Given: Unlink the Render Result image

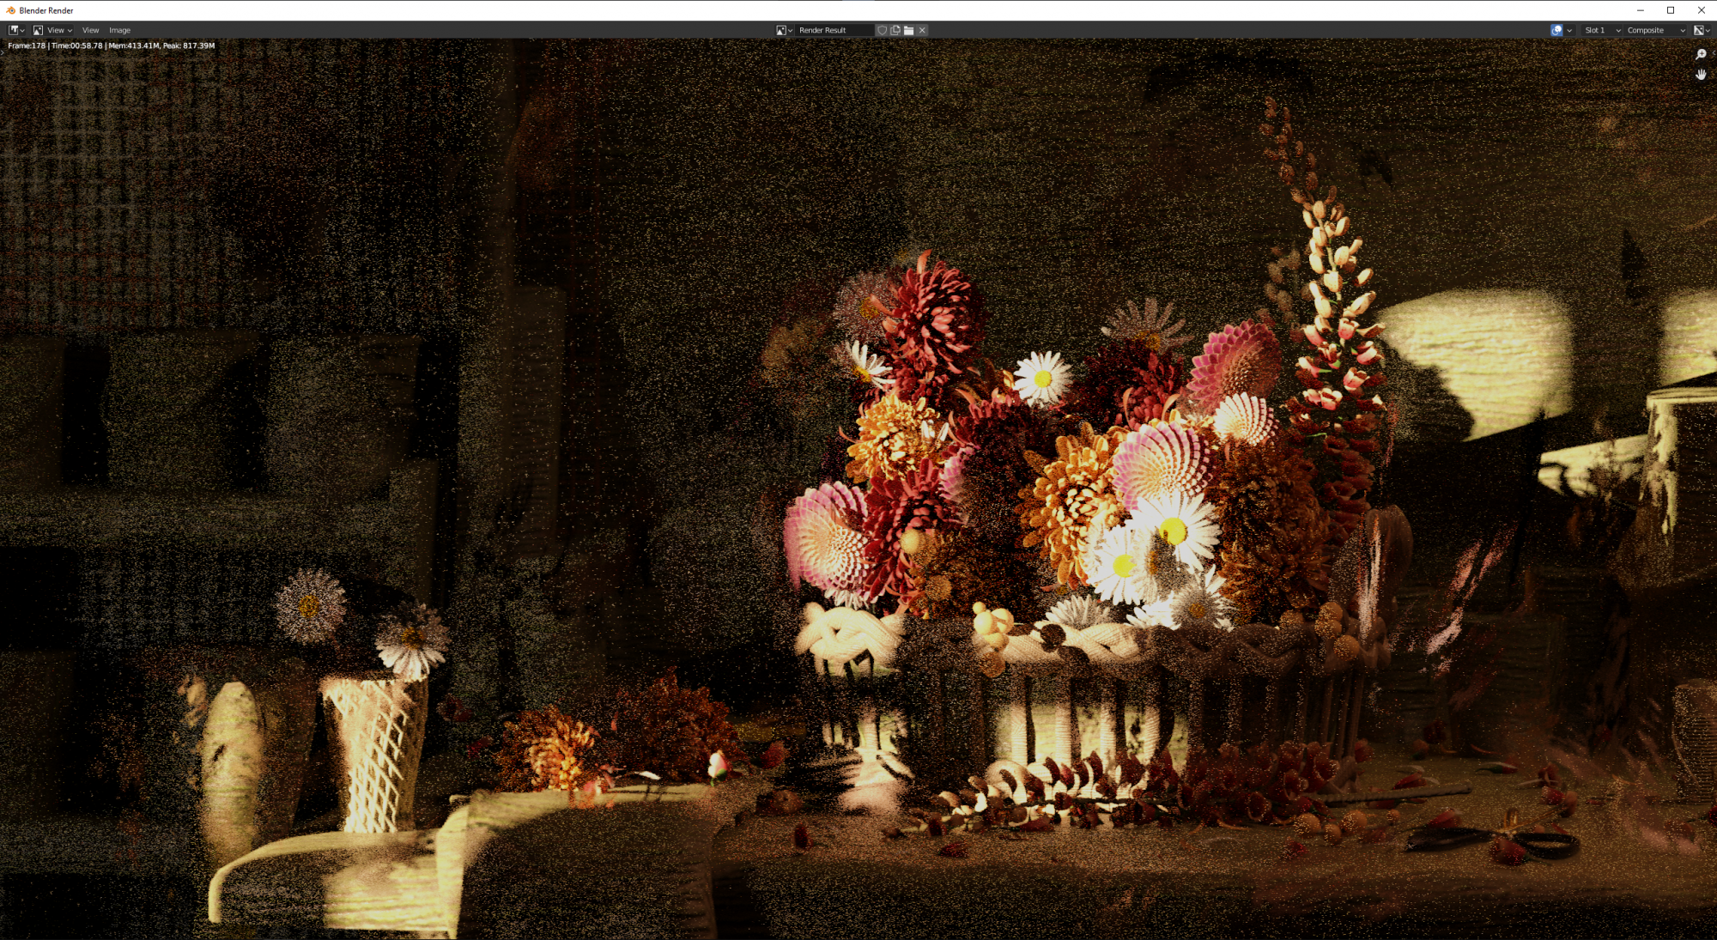Looking at the screenshot, I should click(x=922, y=30).
